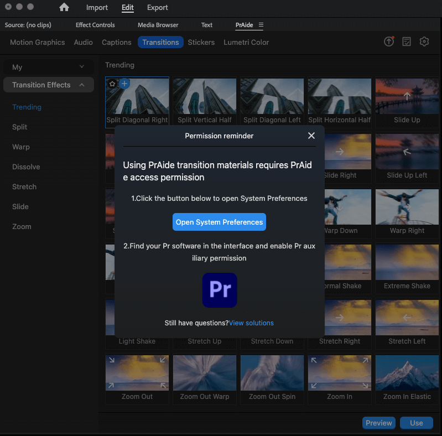Screen dimensions: 442x436
Task: Select the Zoom Out Spin transition thumbnail
Action: [272, 373]
